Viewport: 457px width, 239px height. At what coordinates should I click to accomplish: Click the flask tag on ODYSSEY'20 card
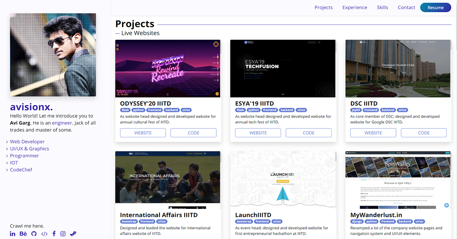point(125,110)
